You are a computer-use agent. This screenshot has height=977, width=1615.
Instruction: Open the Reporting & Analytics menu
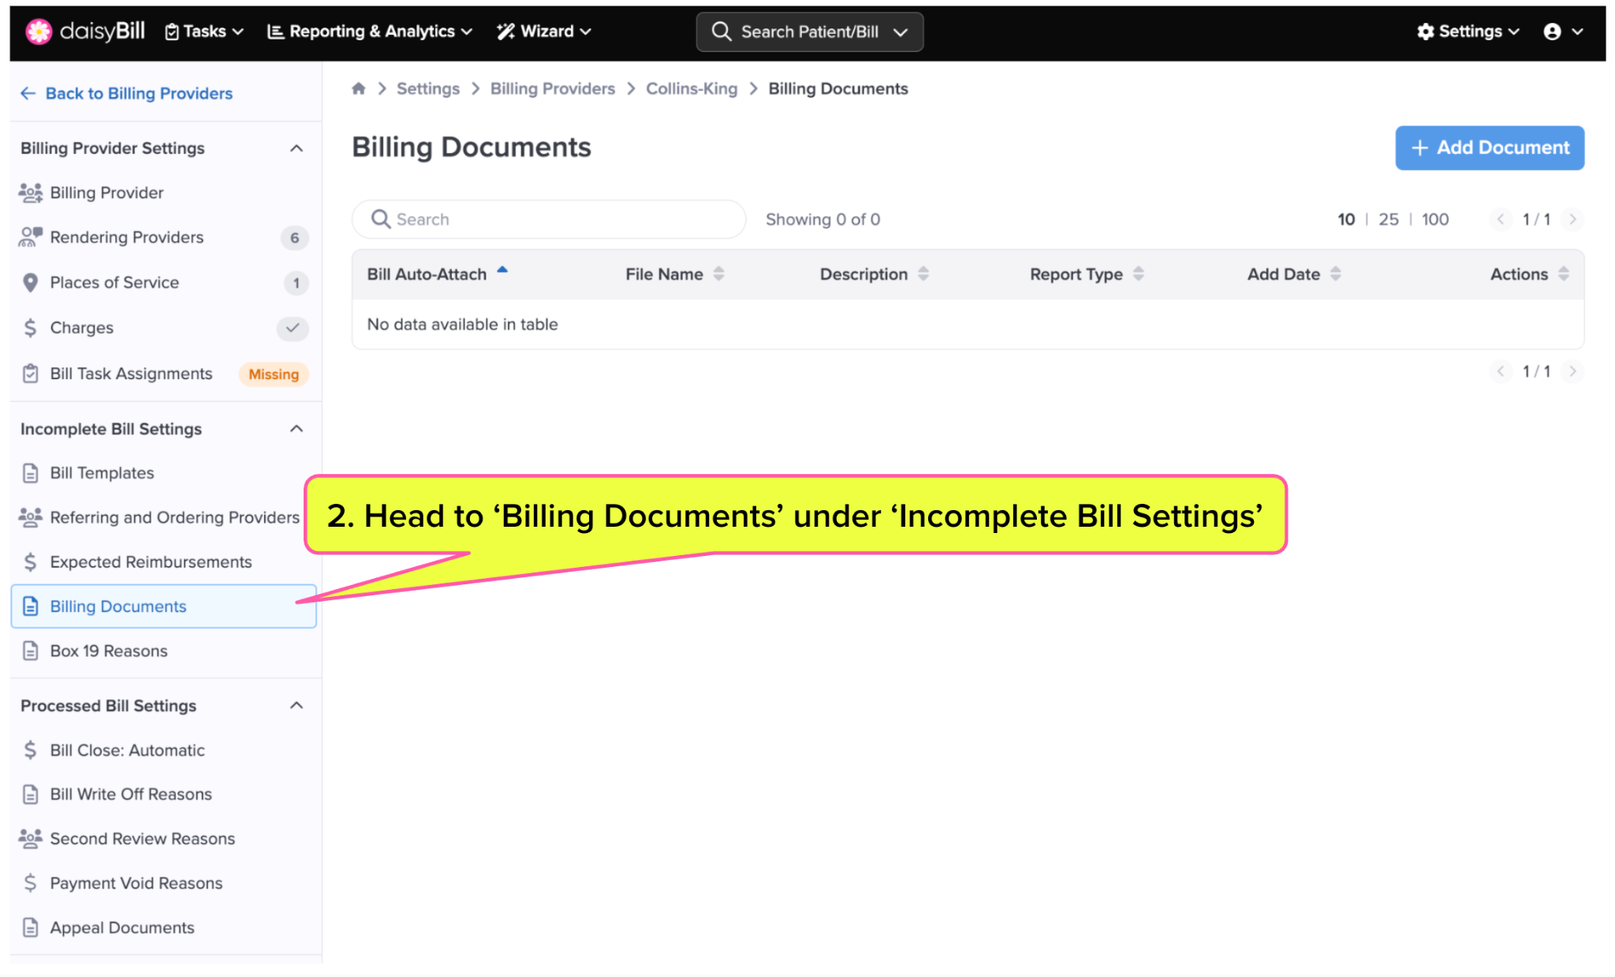(370, 32)
